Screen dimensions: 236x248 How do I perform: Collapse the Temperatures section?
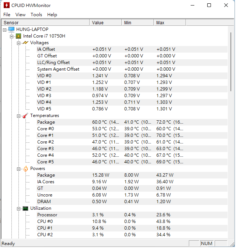18,116
